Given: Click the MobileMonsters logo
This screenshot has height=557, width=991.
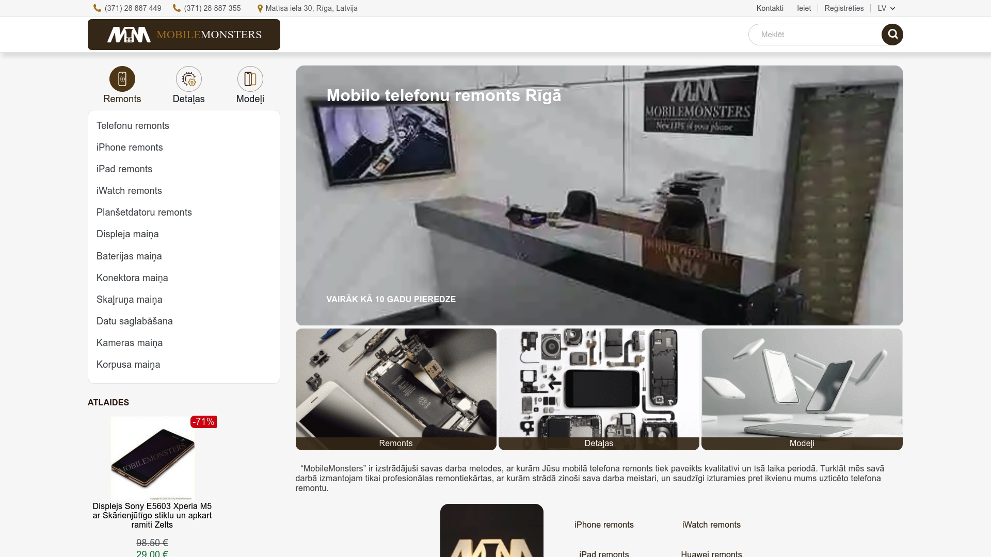Looking at the screenshot, I should [184, 34].
